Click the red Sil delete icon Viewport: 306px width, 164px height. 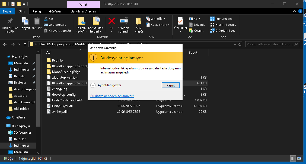[111, 21]
